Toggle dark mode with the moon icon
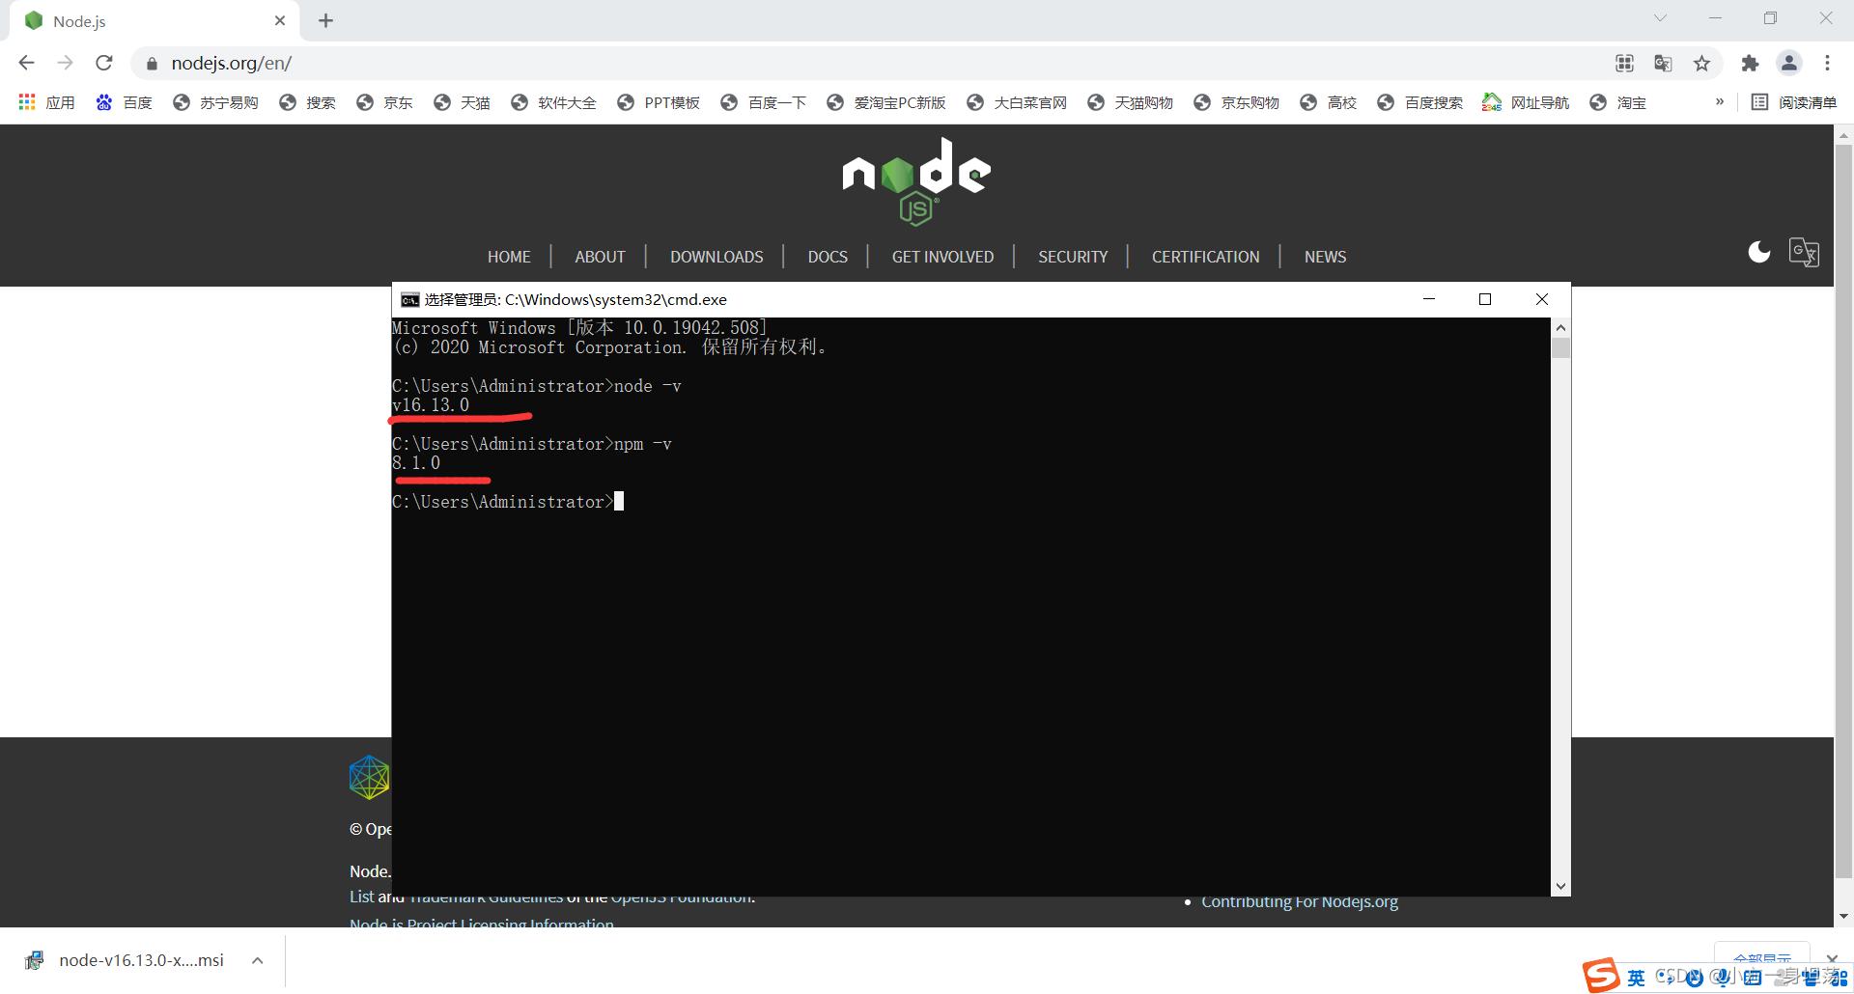The image size is (1854, 994). 1759,252
